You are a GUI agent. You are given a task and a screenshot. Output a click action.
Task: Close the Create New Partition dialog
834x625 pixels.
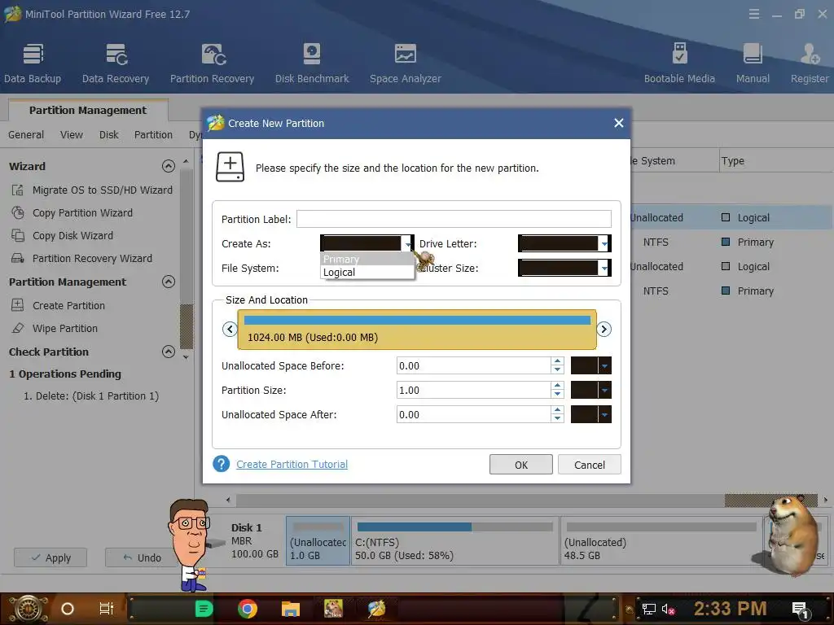[619, 124]
